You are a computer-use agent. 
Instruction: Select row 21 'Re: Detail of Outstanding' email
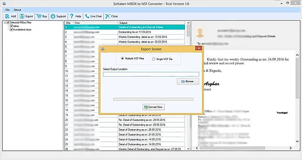pyautogui.click(x=125, y=125)
